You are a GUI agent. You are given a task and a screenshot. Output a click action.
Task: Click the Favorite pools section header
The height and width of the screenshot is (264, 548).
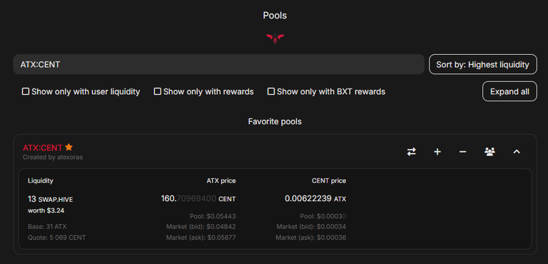click(275, 122)
